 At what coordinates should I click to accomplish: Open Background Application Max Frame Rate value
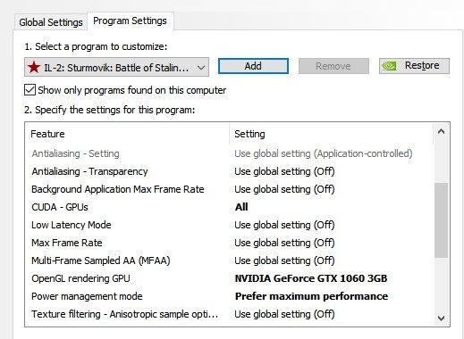tap(284, 189)
